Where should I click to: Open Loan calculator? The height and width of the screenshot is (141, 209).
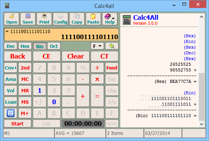[11, 102]
